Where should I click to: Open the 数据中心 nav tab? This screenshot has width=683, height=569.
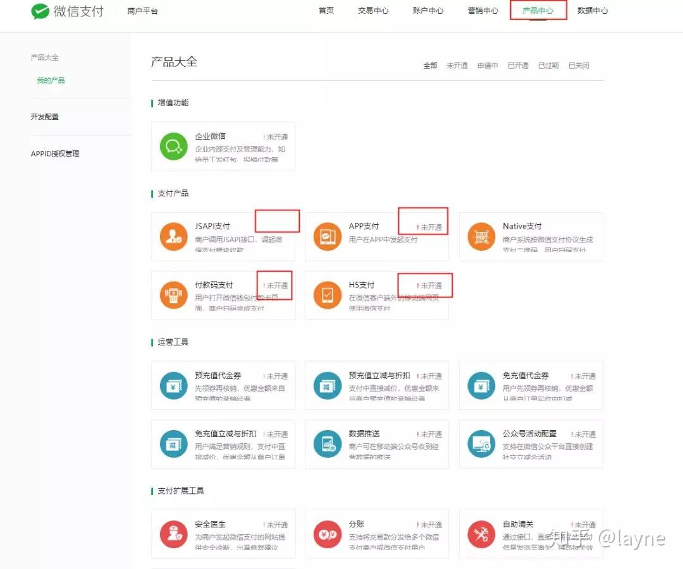coord(593,11)
